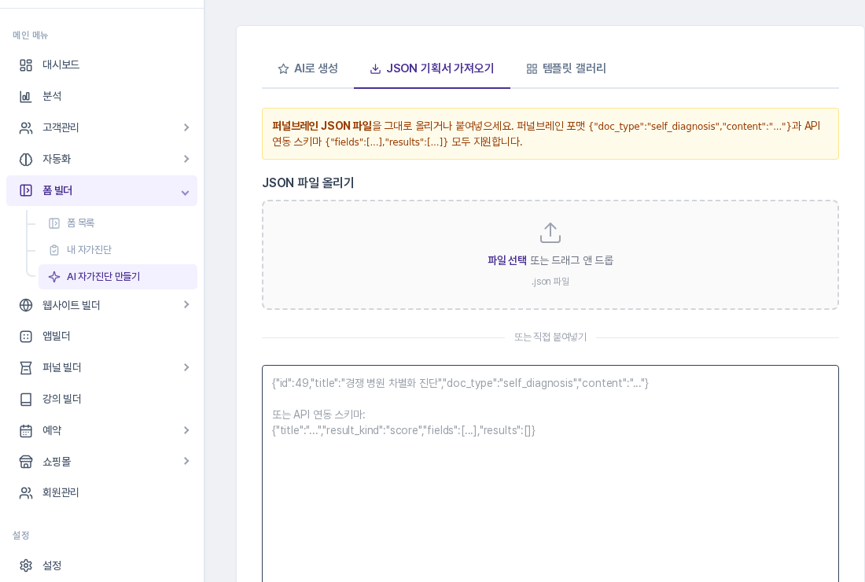Viewport: 865px width, 582px height.
Task: Expand the 쇼핑몰 submenu chevron
Action: click(x=186, y=461)
